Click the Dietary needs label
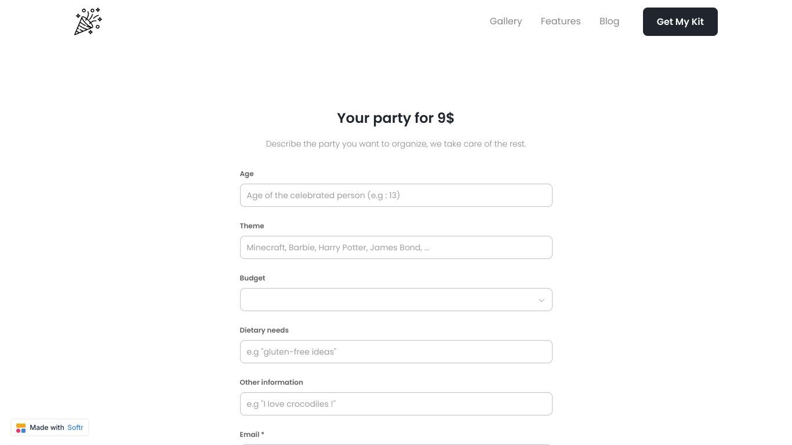The image size is (792, 445). (x=264, y=330)
